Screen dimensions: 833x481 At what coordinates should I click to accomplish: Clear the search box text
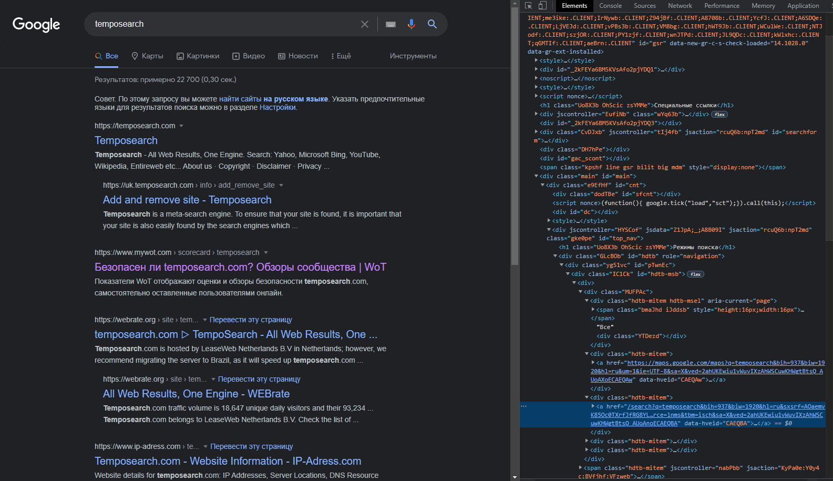point(365,24)
